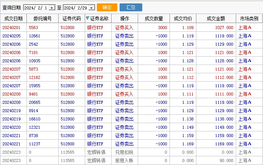
Task: Sort by the 成交金额 column header
Action: pyautogui.click(x=216, y=19)
